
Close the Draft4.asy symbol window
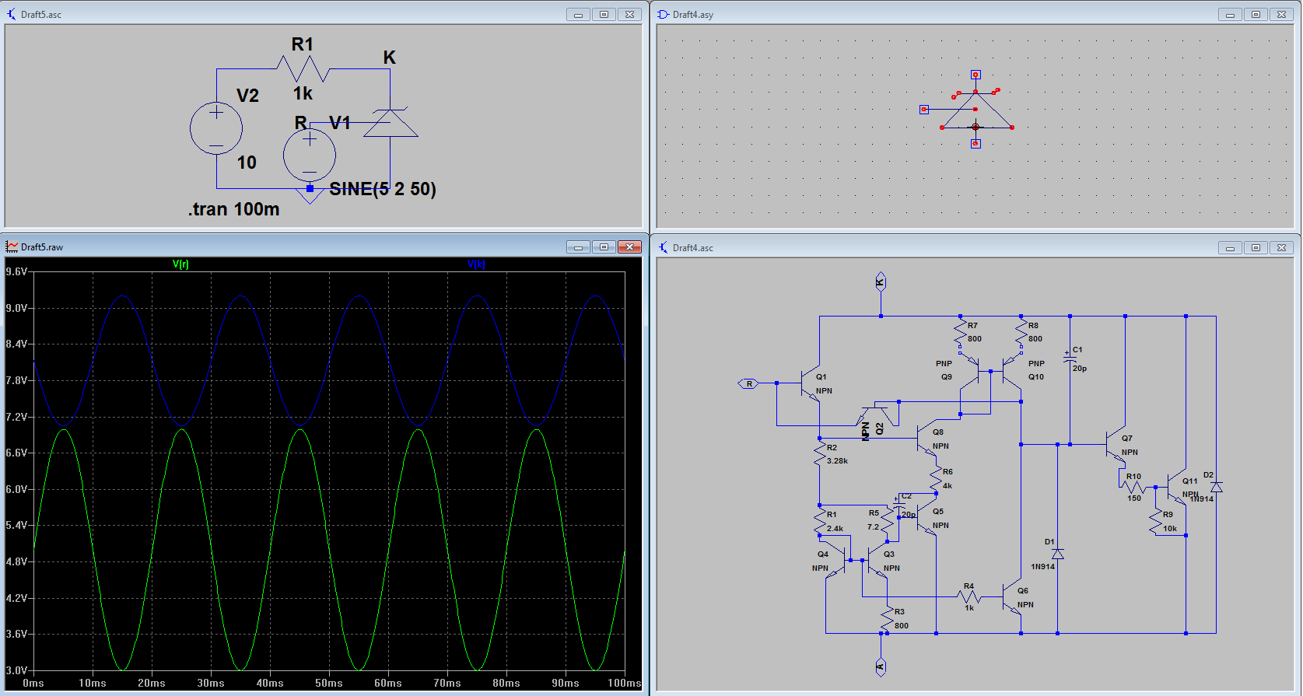(x=1281, y=14)
